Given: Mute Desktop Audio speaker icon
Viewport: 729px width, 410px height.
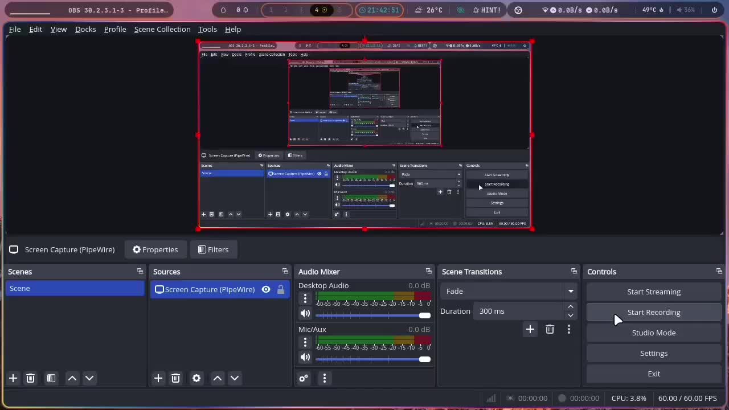Looking at the screenshot, I should (x=305, y=313).
